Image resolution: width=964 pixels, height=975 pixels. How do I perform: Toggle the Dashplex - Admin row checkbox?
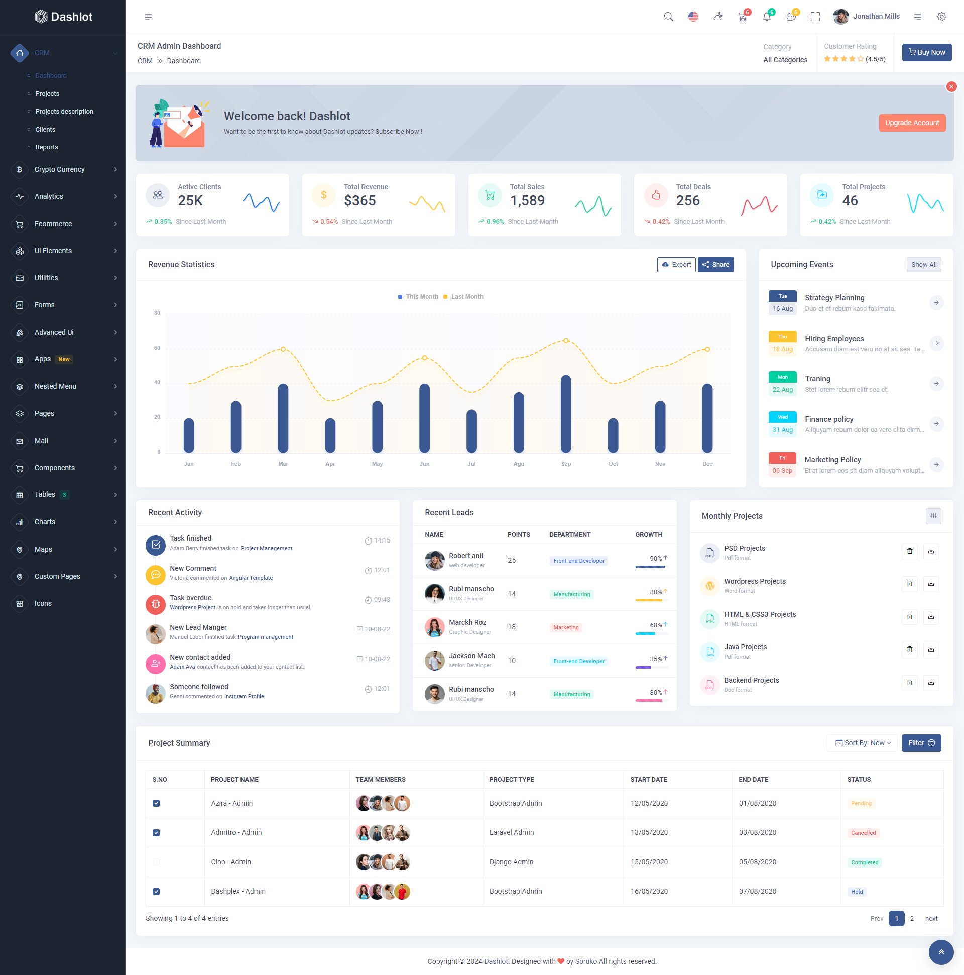156,892
